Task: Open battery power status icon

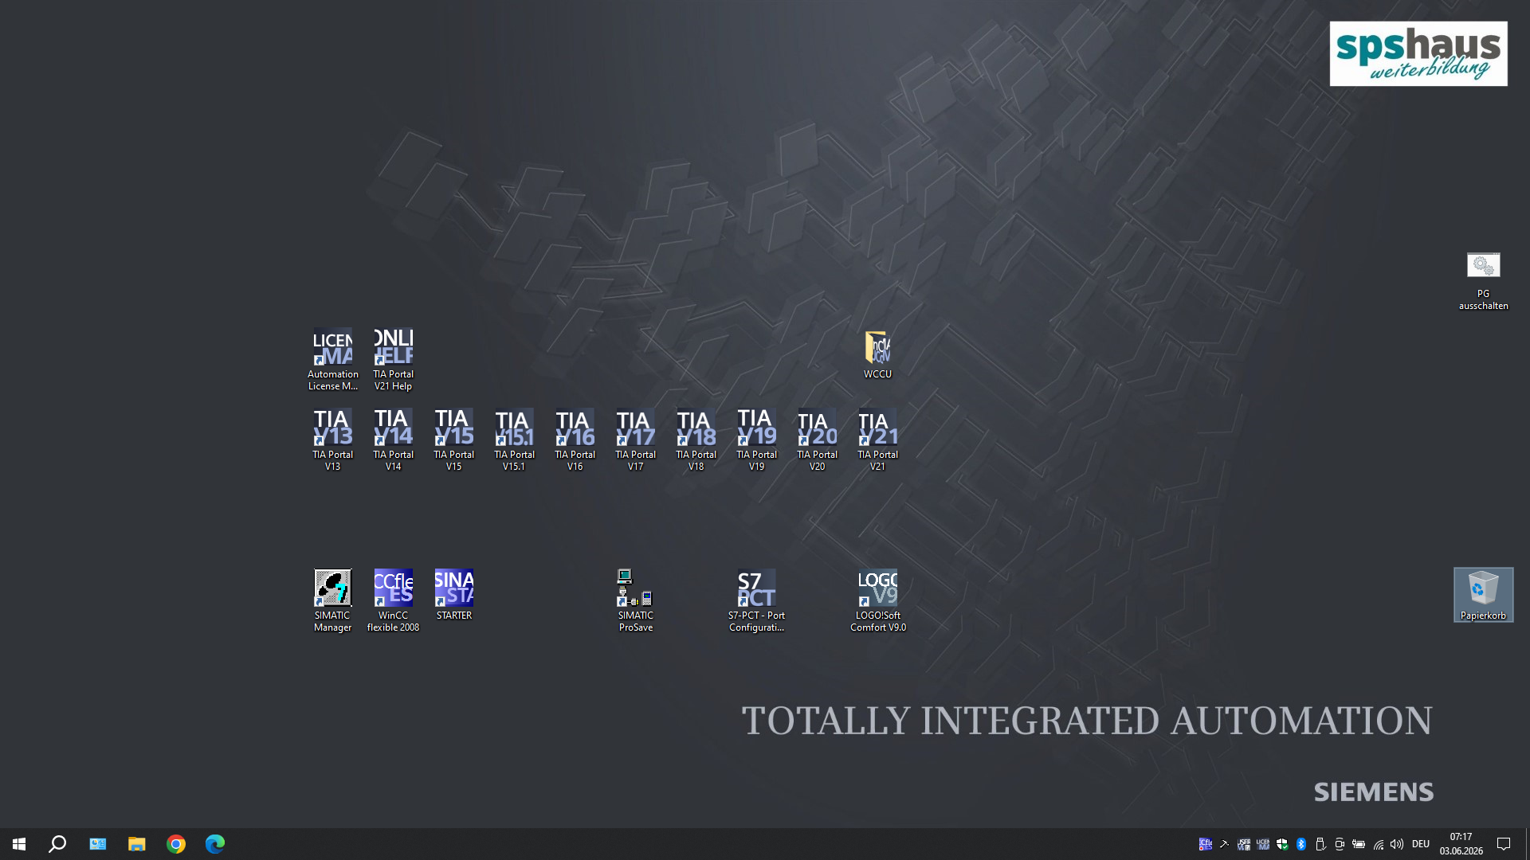Action: (x=1358, y=844)
